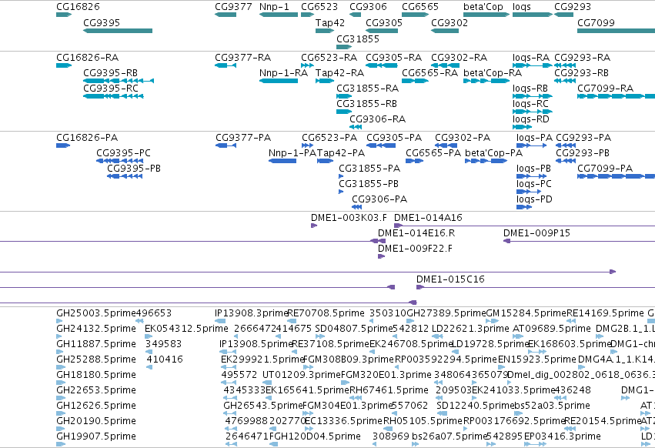Select the CG16826-PA protein feature
Viewport: 655px width, 448px height.
pos(63,145)
